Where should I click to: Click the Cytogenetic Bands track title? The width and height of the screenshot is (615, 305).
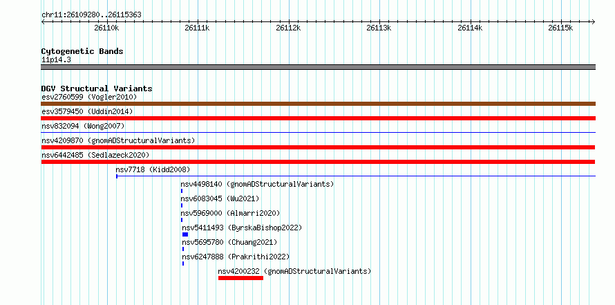tap(82, 51)
